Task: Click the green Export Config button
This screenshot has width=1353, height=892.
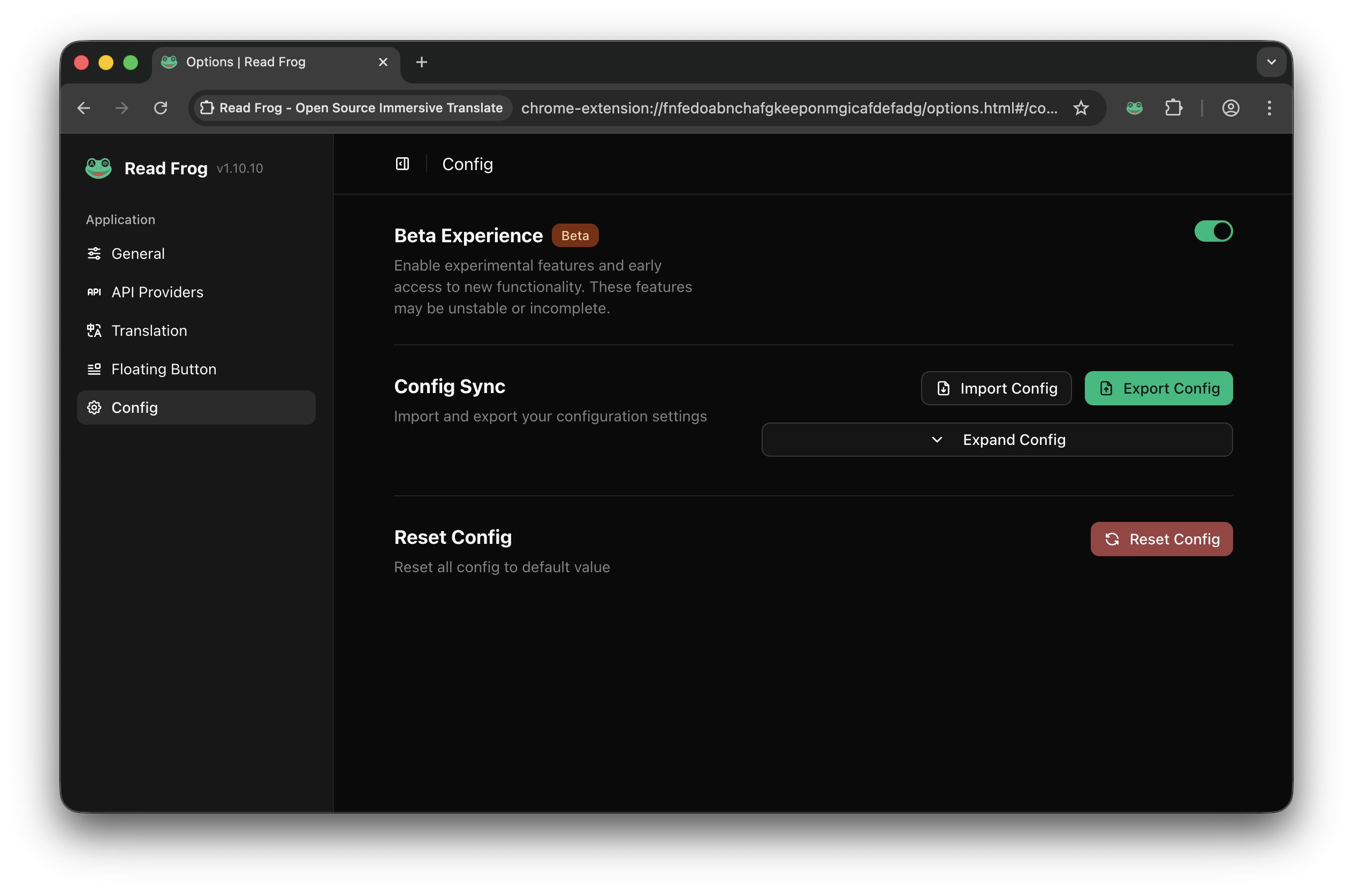Action: tap(1158, 389)
